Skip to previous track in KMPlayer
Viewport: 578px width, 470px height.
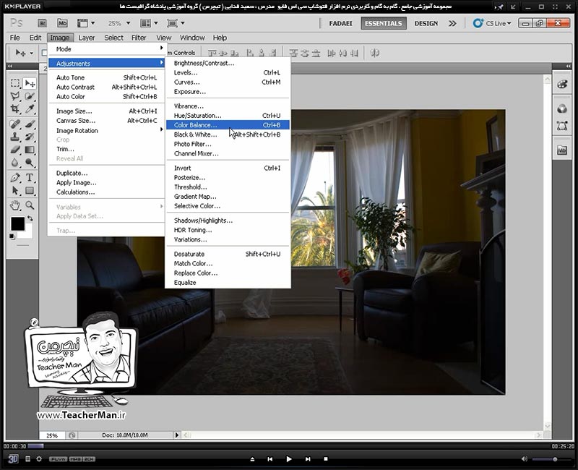tap(269, 459)
